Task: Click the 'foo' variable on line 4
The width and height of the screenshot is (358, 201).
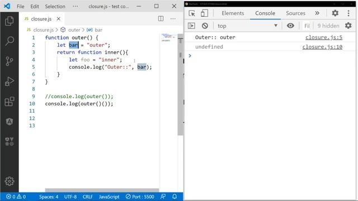Action: (x=85, y=60)
